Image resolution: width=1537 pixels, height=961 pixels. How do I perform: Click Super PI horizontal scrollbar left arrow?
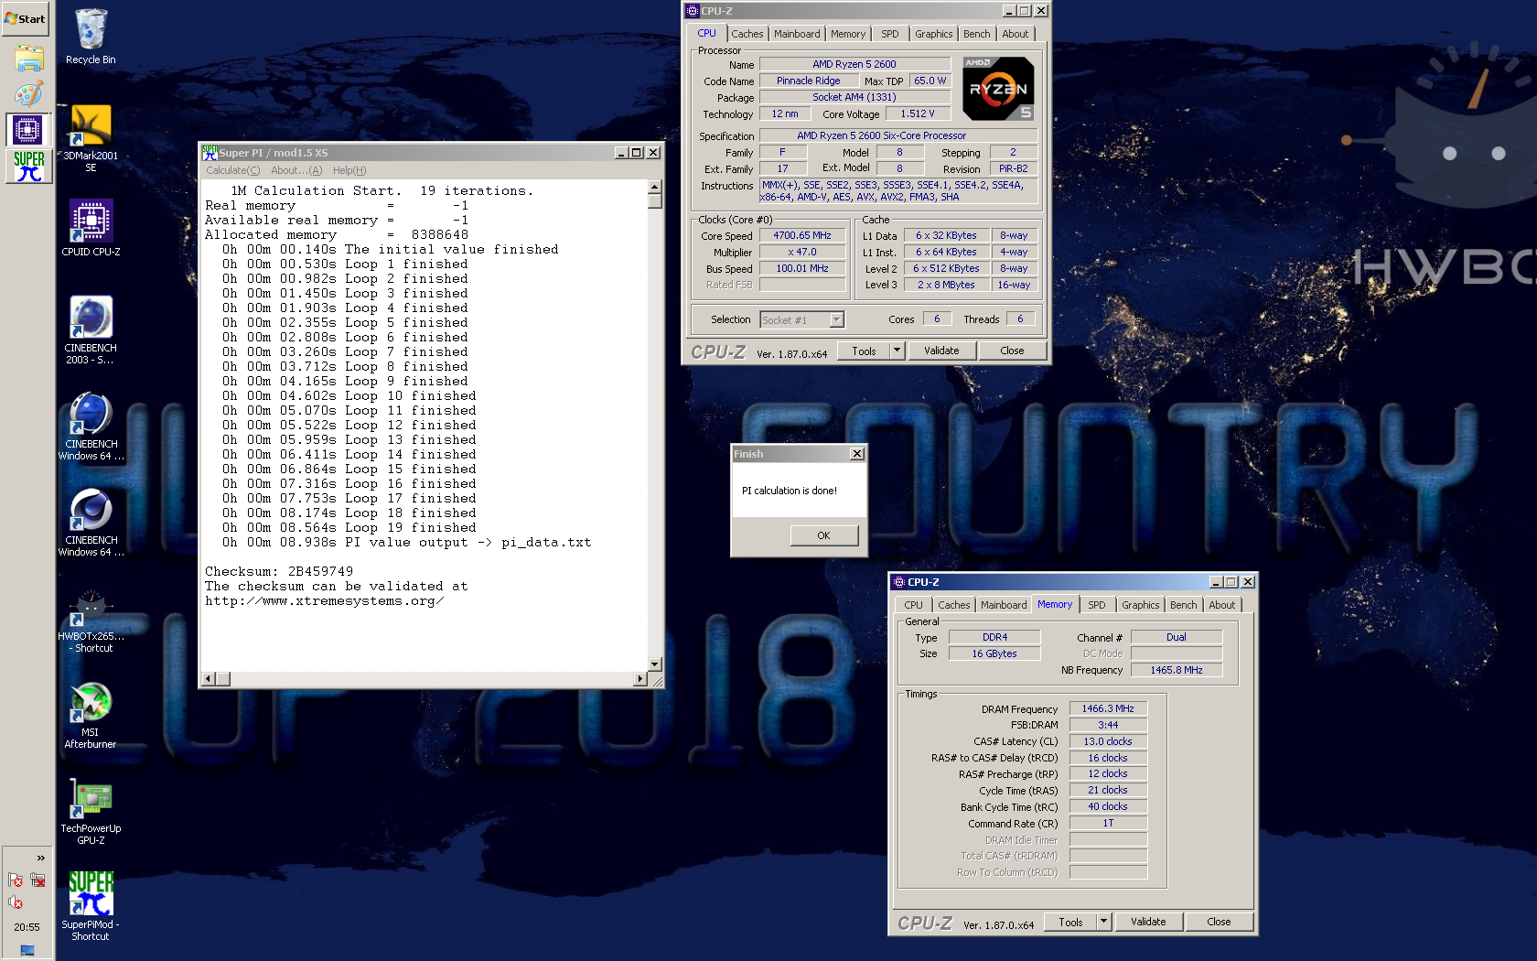pyautogui.click(x=208, y=678)
